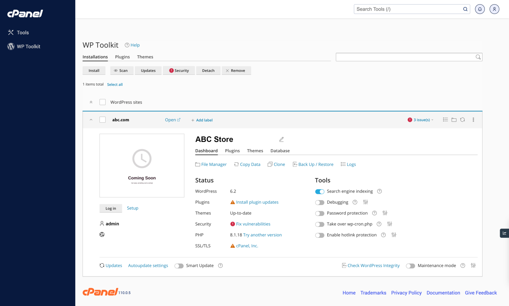Expand 3 issue(s) dropdown
Image resolution: width=509 pixels, height=306 pixels.
tap(421, 120)
